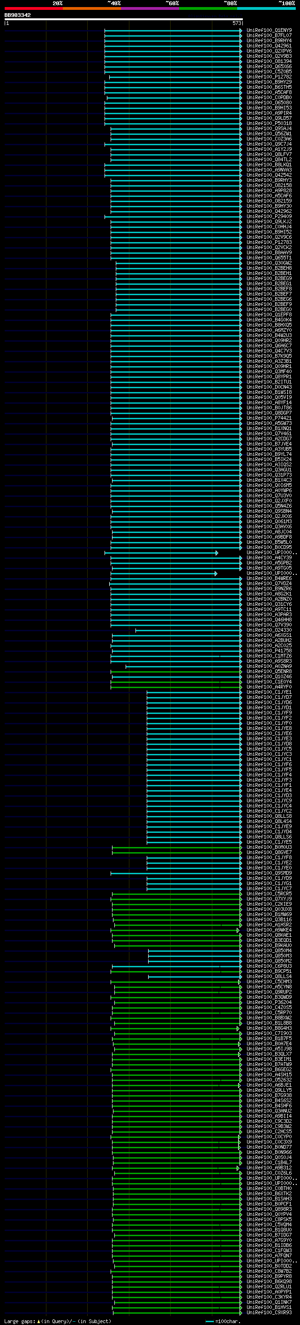Select hit UniRef100_Q7V461
The height and width of the screenshot is (1325, 300).
[x=269, y=434]
